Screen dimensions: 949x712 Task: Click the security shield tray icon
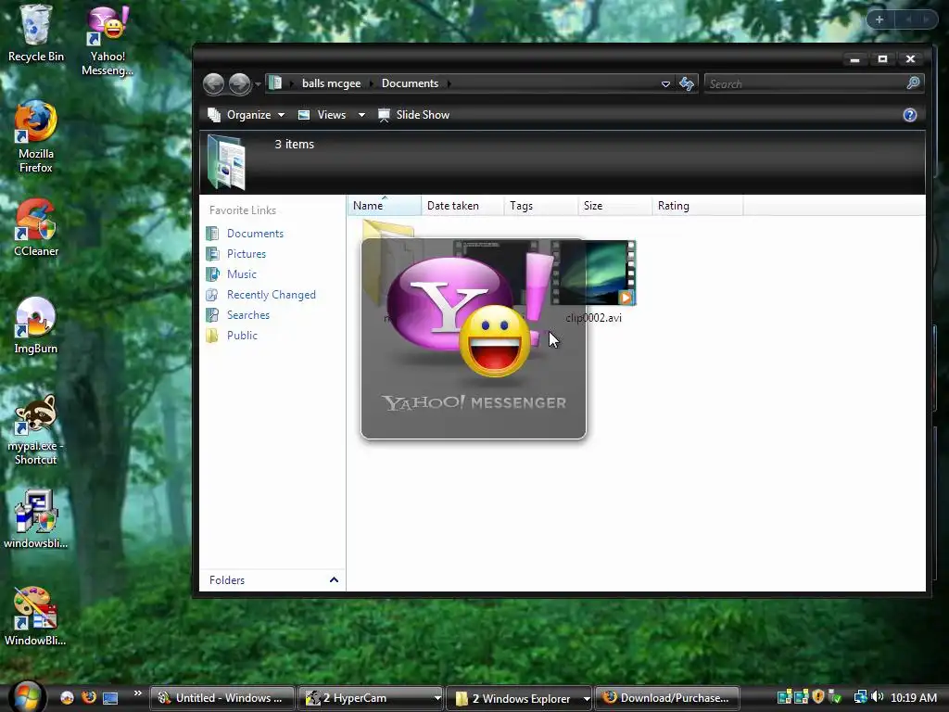818,697
